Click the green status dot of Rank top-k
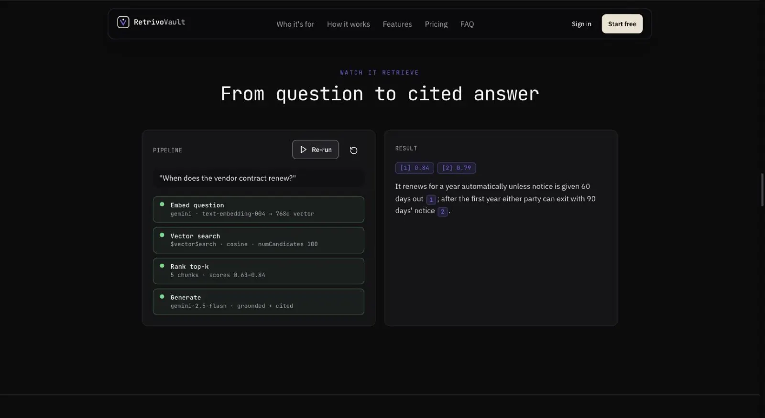Screen dimensions: 765x418 pos(162,266)
